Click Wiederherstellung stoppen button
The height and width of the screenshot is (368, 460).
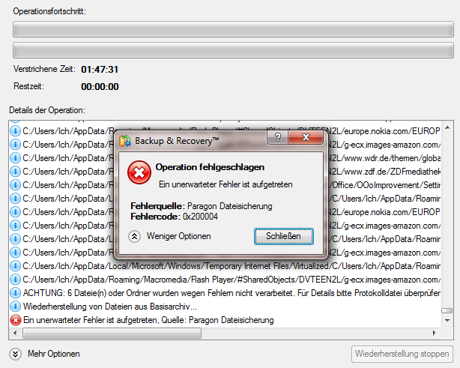point(402,354)
